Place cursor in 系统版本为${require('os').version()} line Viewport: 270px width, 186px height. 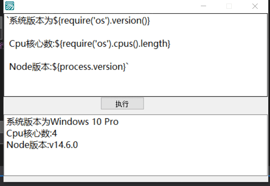pyautogui.click(x=78, y=21)
